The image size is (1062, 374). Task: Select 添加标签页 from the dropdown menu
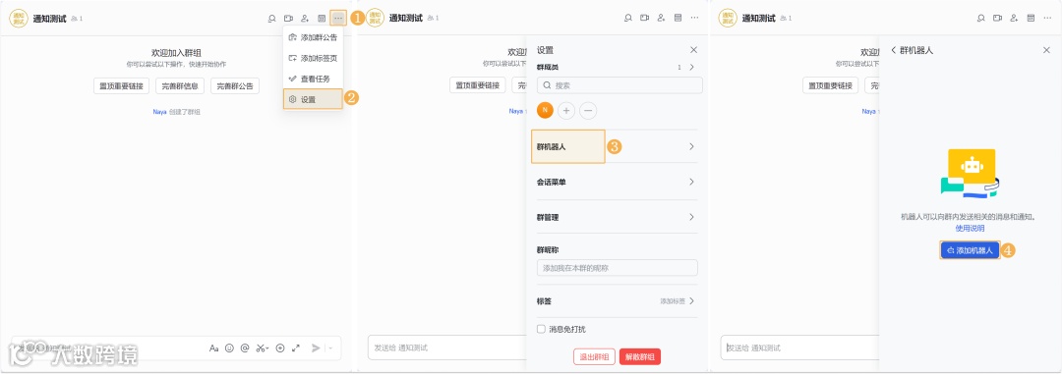point(313,58)
